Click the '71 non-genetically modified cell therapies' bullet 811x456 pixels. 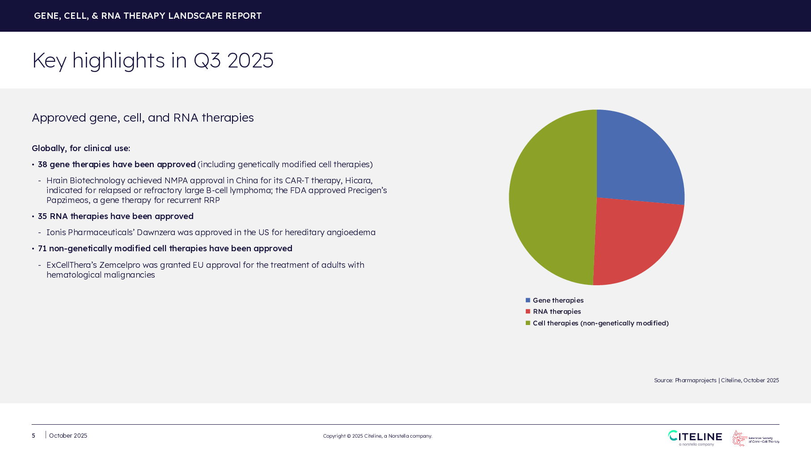coord(165,249)
